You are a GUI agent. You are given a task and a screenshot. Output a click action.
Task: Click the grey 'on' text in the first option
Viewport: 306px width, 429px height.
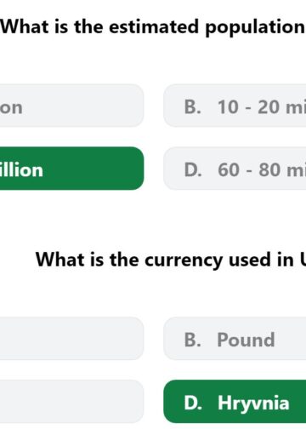click(11, 108)
